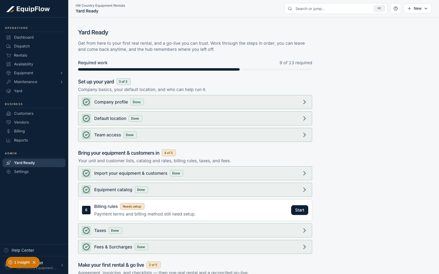Dismiss the 1 Insight badge
The width and height of the screenshot is (439, 274).
(x=34, y=262)
